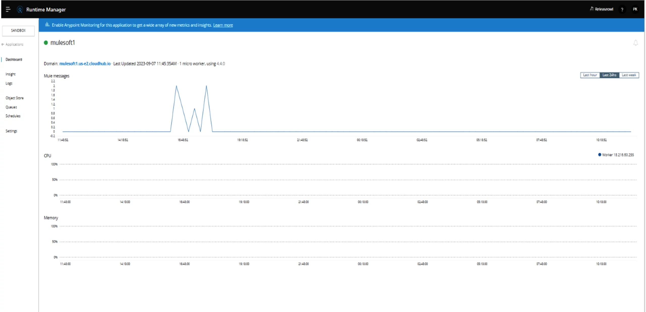Select Last hour time range
This screenshot has width=646, height=312.
(590, 75)
